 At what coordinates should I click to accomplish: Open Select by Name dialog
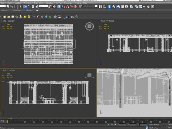[x=12, y=6]
